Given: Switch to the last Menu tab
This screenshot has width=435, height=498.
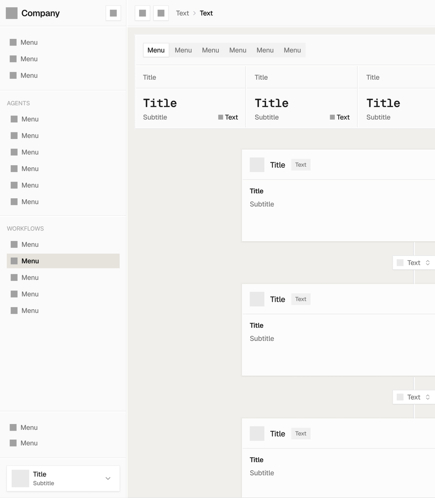Looking at the screenshot, I should click(x=292, y=50).
